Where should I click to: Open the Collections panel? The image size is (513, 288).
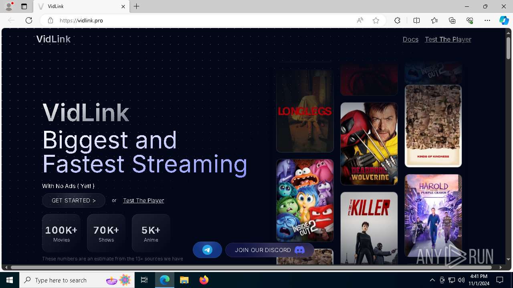[x=452, y=20]
